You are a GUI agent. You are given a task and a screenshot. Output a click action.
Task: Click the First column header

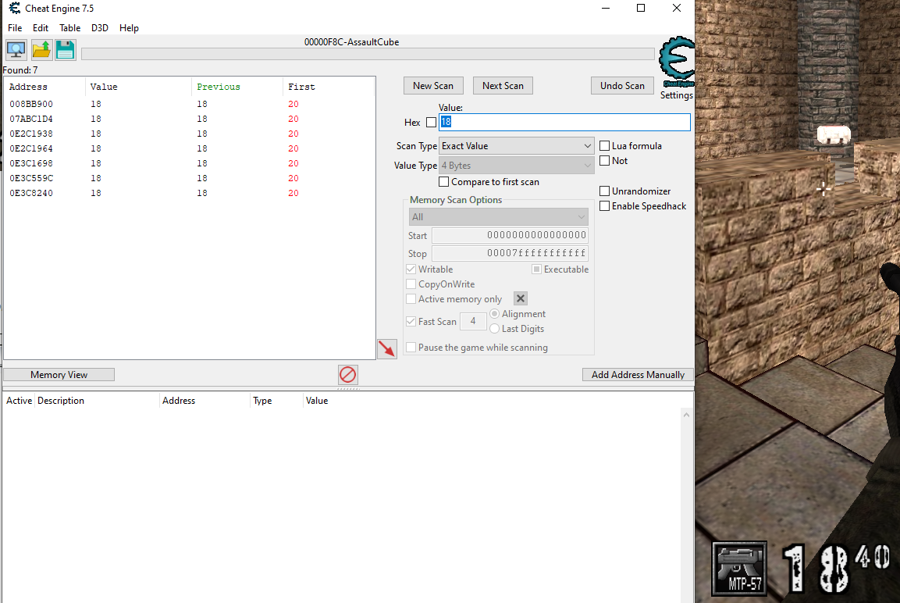click(329, 87)
